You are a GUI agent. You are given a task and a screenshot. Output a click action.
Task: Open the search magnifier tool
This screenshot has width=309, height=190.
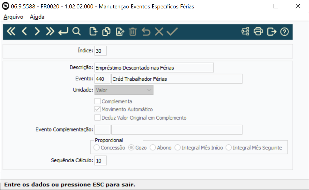pos(77,31)
